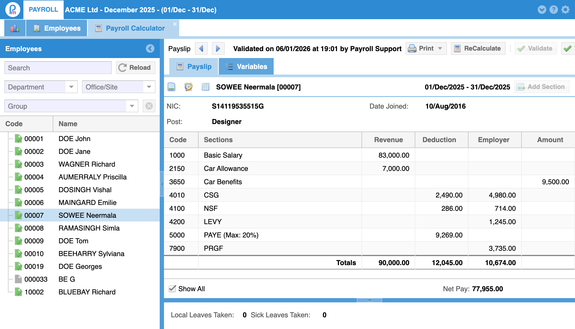Click the Car Benefits amount 9,500.00
Image resolution: width=575 pixels, height=329 pixels.
(x=555, y=182)
